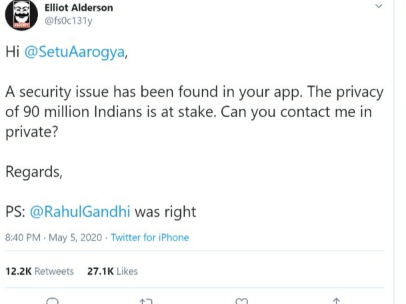Like the tweet with the heart icon
Image resolution: width=406 pixels, height=304 pixels.
(243, 301)
